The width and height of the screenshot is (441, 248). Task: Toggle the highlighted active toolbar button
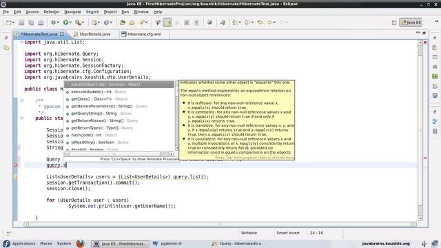167,23
